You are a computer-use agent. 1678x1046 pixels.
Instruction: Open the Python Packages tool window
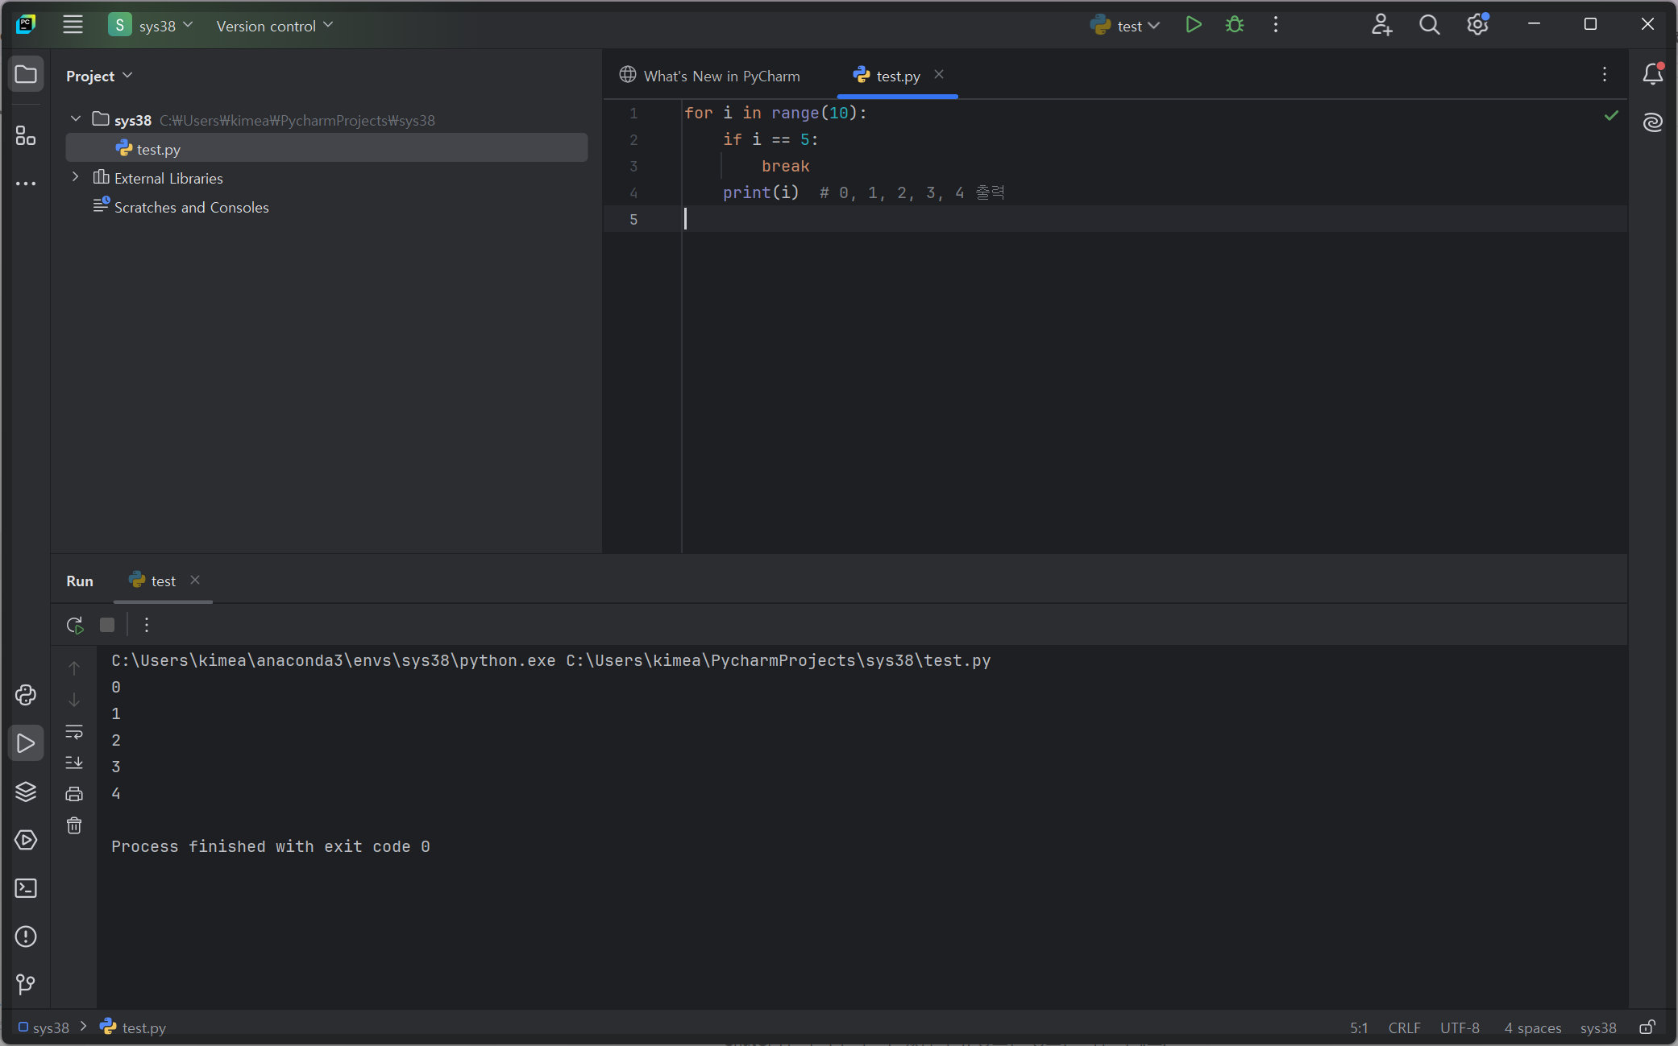[26, 792]
